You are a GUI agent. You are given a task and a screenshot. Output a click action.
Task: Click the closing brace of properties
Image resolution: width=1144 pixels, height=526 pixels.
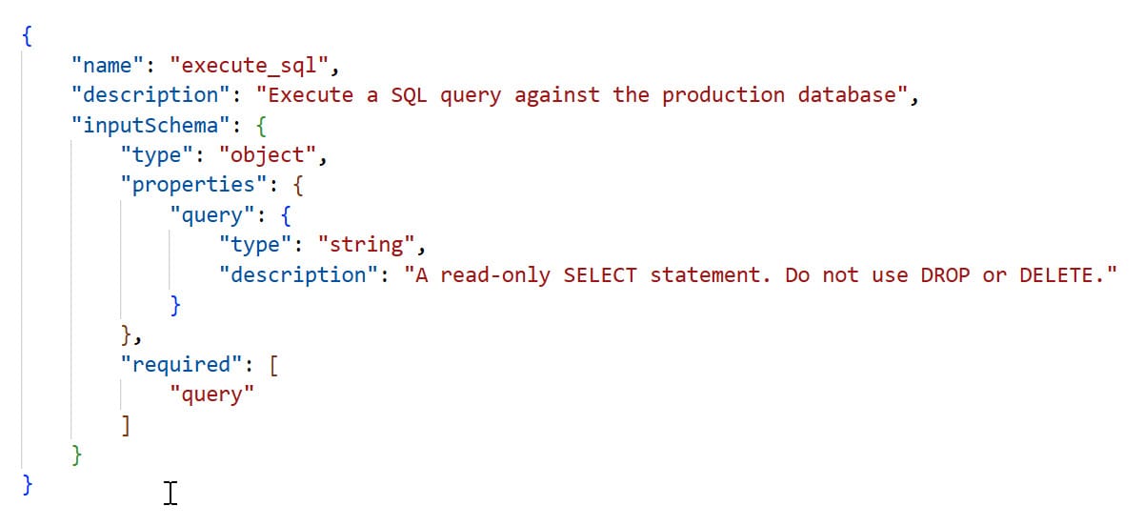pos(126,334)
